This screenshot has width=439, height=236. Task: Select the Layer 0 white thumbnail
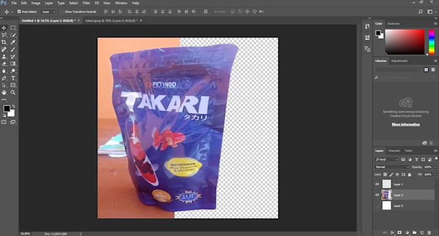click(x=387, y=206)
